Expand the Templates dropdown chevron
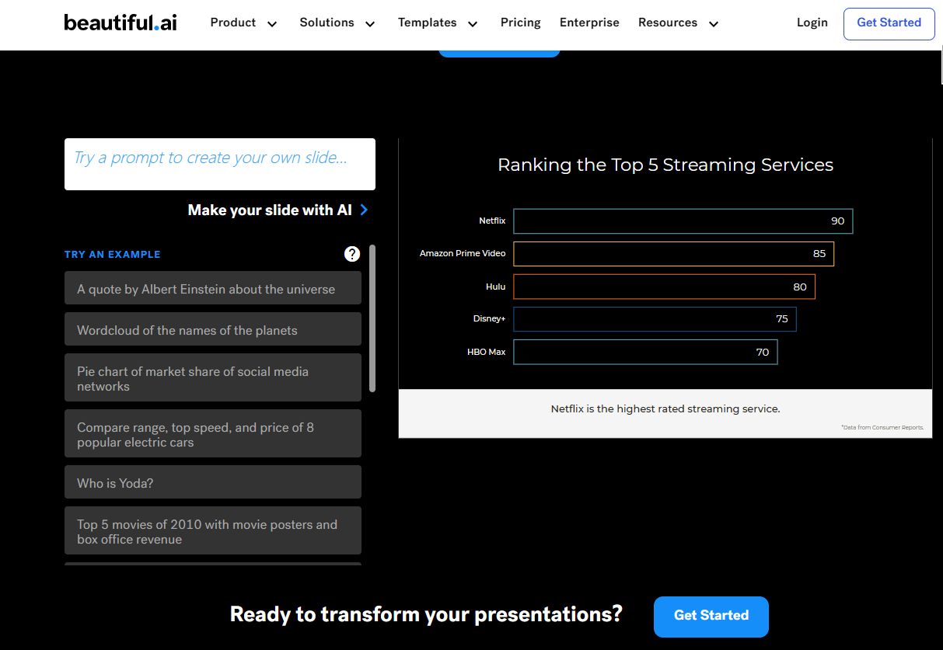This screenshot has width=943, height=650. point(473,24)
